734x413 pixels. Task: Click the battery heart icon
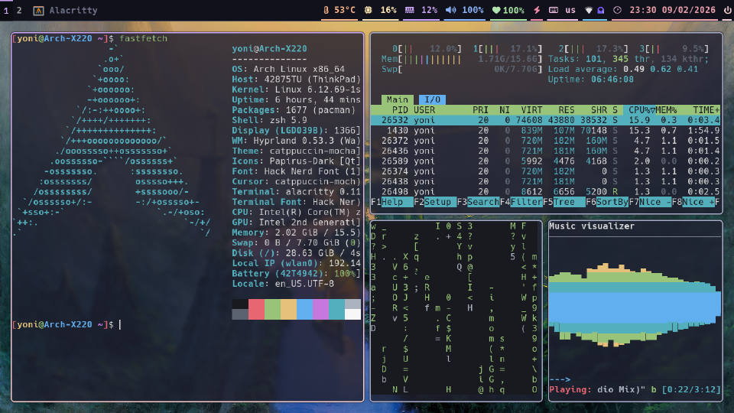[496, 10]
